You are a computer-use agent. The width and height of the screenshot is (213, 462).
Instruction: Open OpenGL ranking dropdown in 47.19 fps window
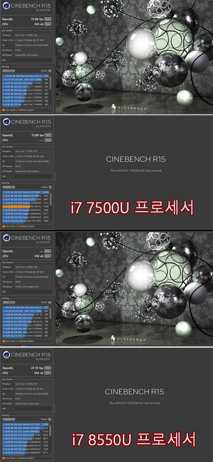point(9,419)
